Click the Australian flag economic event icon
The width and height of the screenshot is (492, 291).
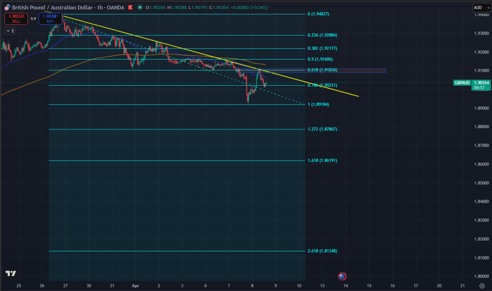tap(341, 276)
